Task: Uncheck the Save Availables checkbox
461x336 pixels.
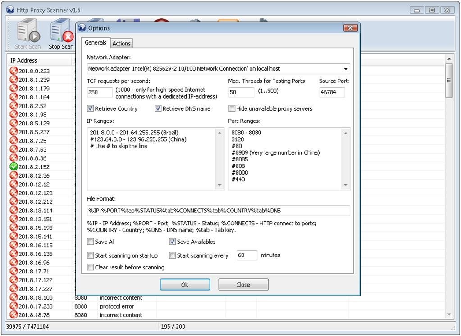Action: tap(172, 242)
